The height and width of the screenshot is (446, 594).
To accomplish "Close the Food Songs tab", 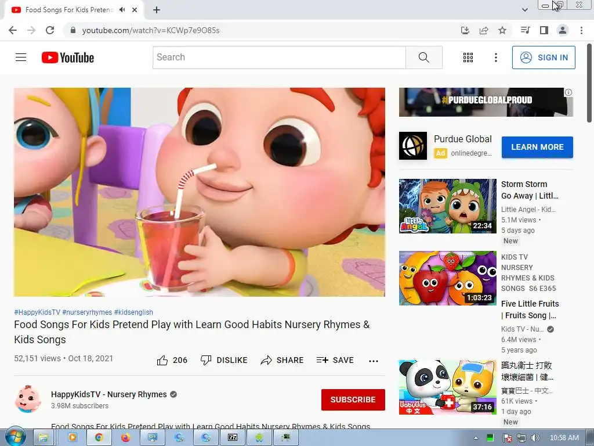I will pos(135,10).
